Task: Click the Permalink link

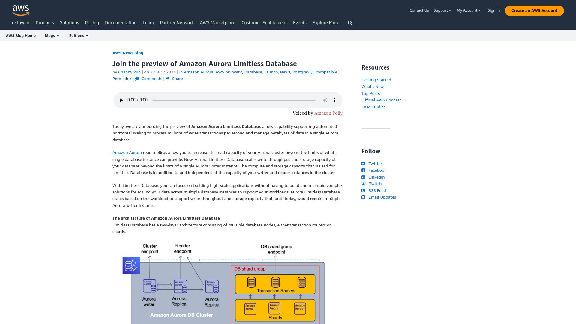Action: [x=122, y=79]
